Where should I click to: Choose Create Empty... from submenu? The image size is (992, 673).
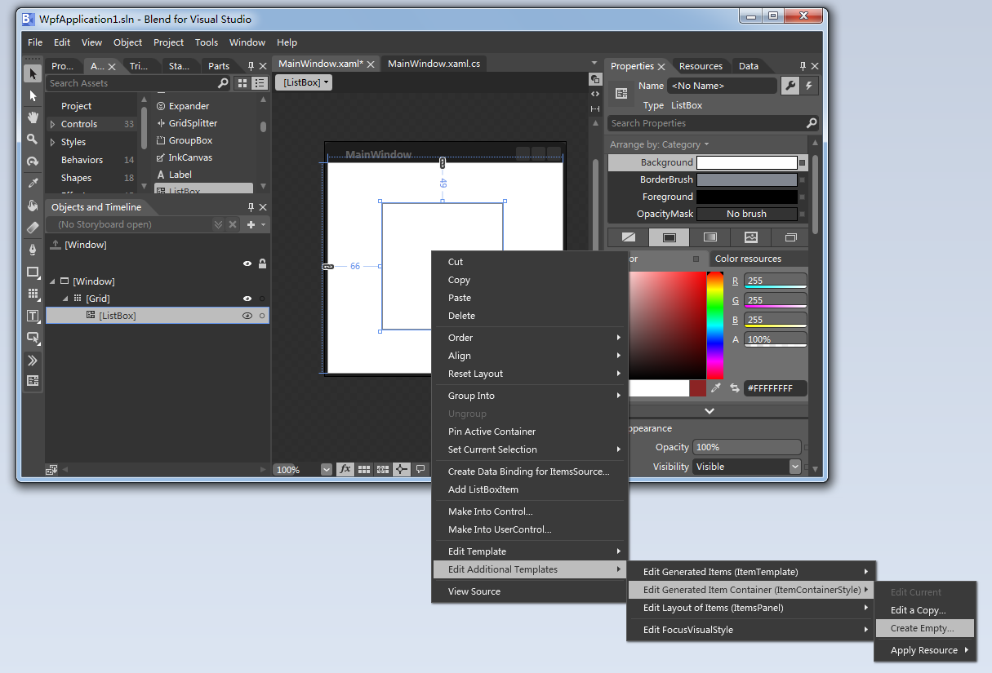(925, 628)
